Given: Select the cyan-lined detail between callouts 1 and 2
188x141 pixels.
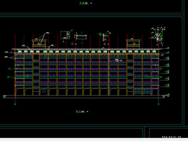Looking at the screenshot, I should [81, 37].
